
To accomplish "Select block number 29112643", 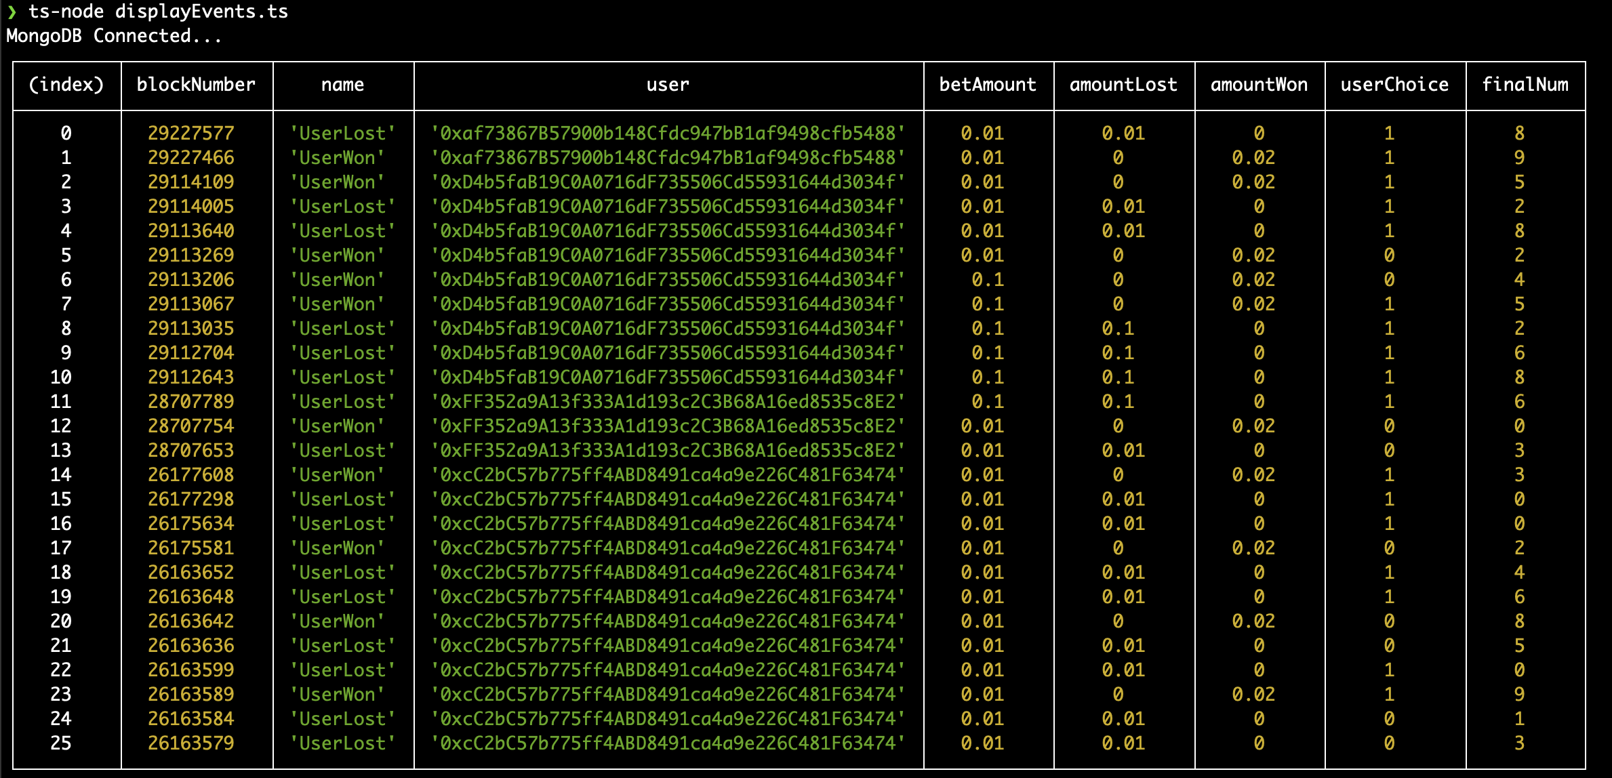I will [x=191, y=377].
